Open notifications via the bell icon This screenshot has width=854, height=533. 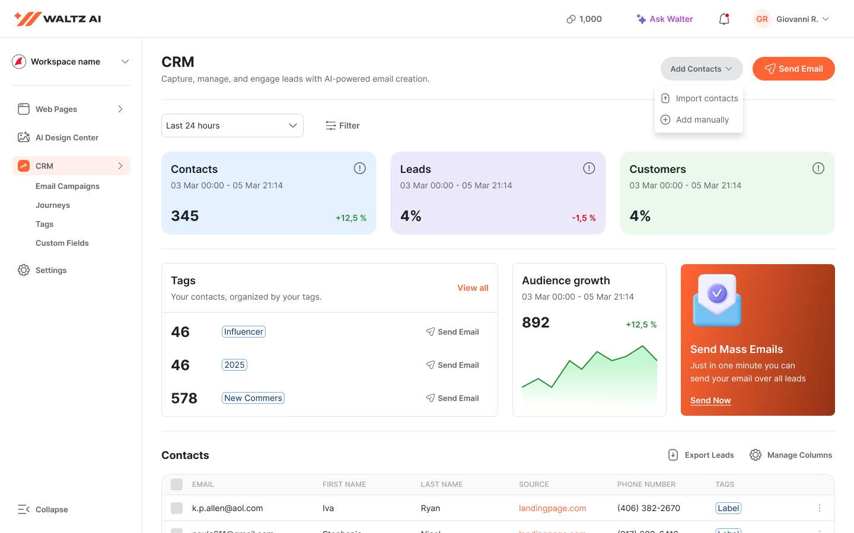pos(724,19)
